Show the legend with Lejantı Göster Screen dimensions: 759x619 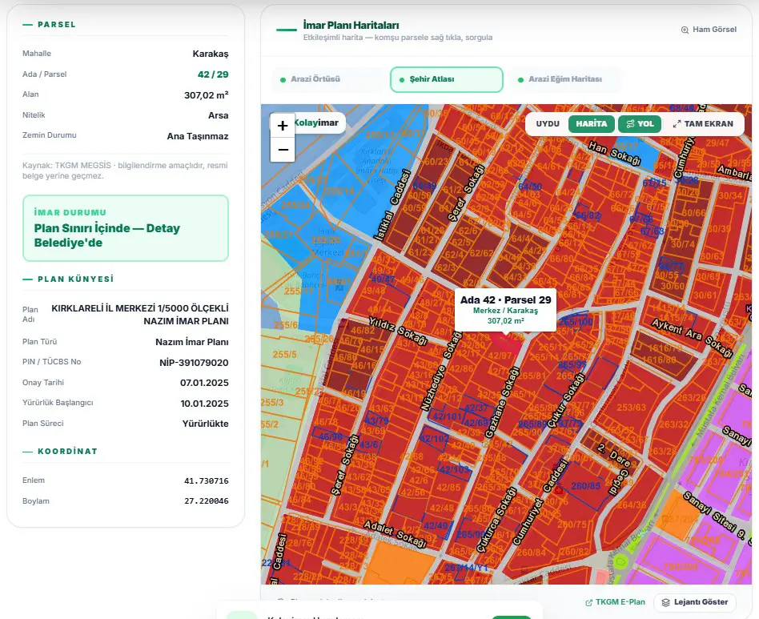point(695,602)
